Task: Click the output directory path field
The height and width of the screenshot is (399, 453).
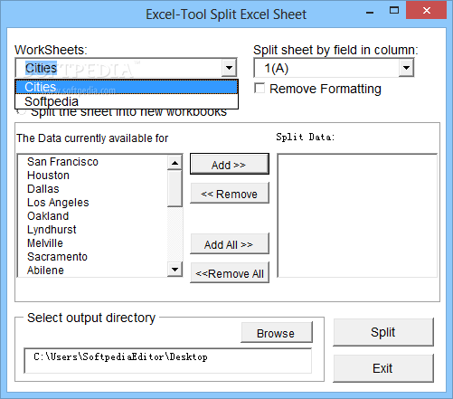Action: (168, 361)
